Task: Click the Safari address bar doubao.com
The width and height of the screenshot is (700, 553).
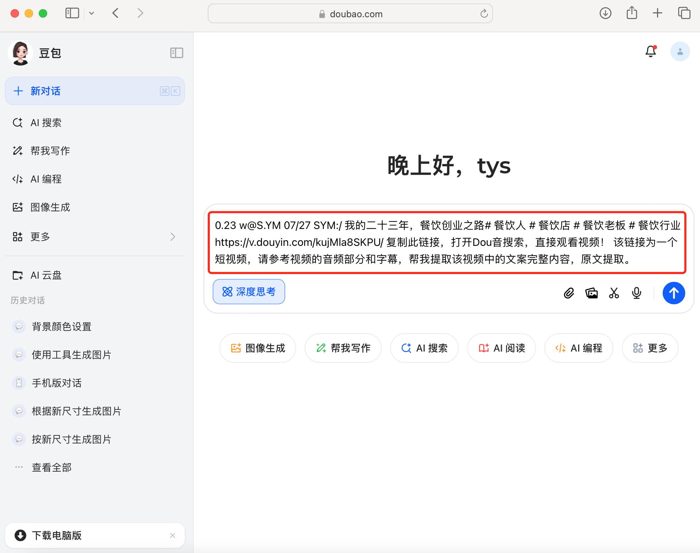Action: click(x=350, y=14)
